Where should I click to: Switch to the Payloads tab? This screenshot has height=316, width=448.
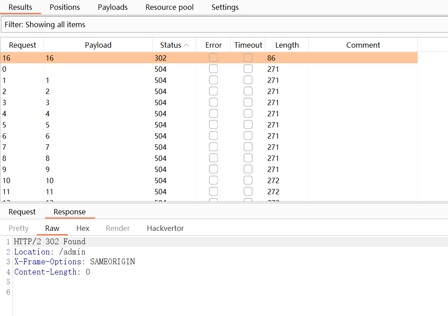pos(112,7)
